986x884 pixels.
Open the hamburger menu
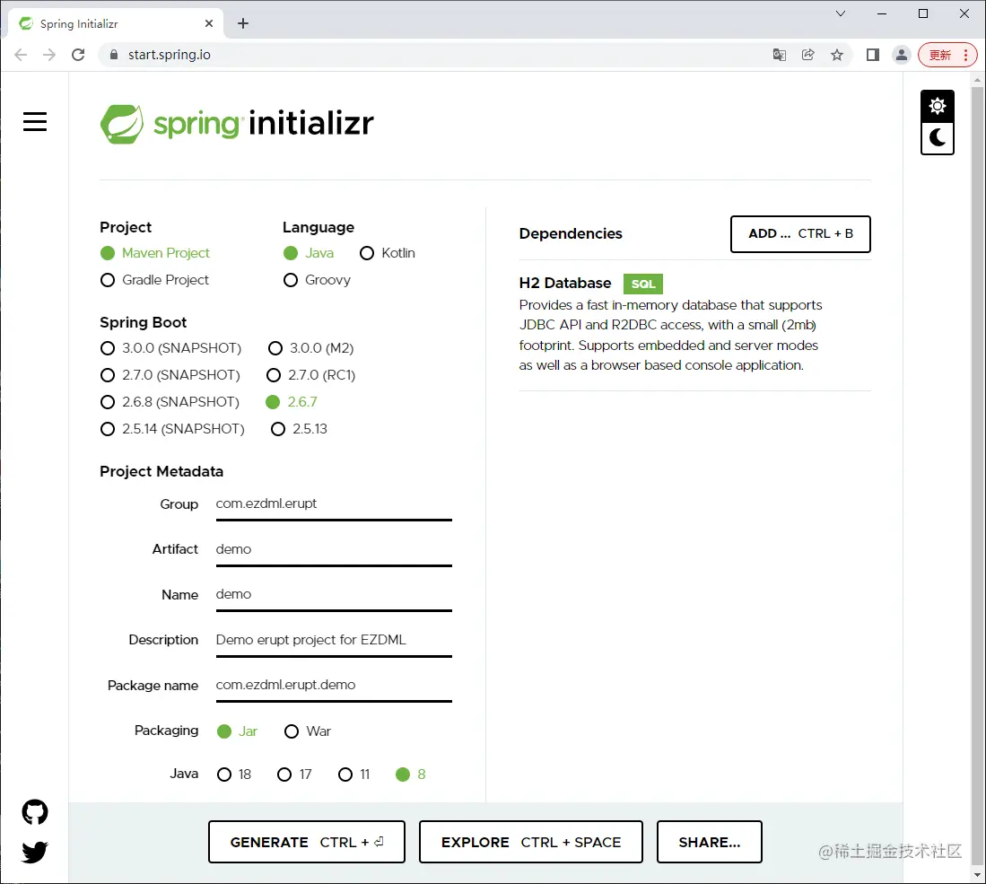coord(35,121)
